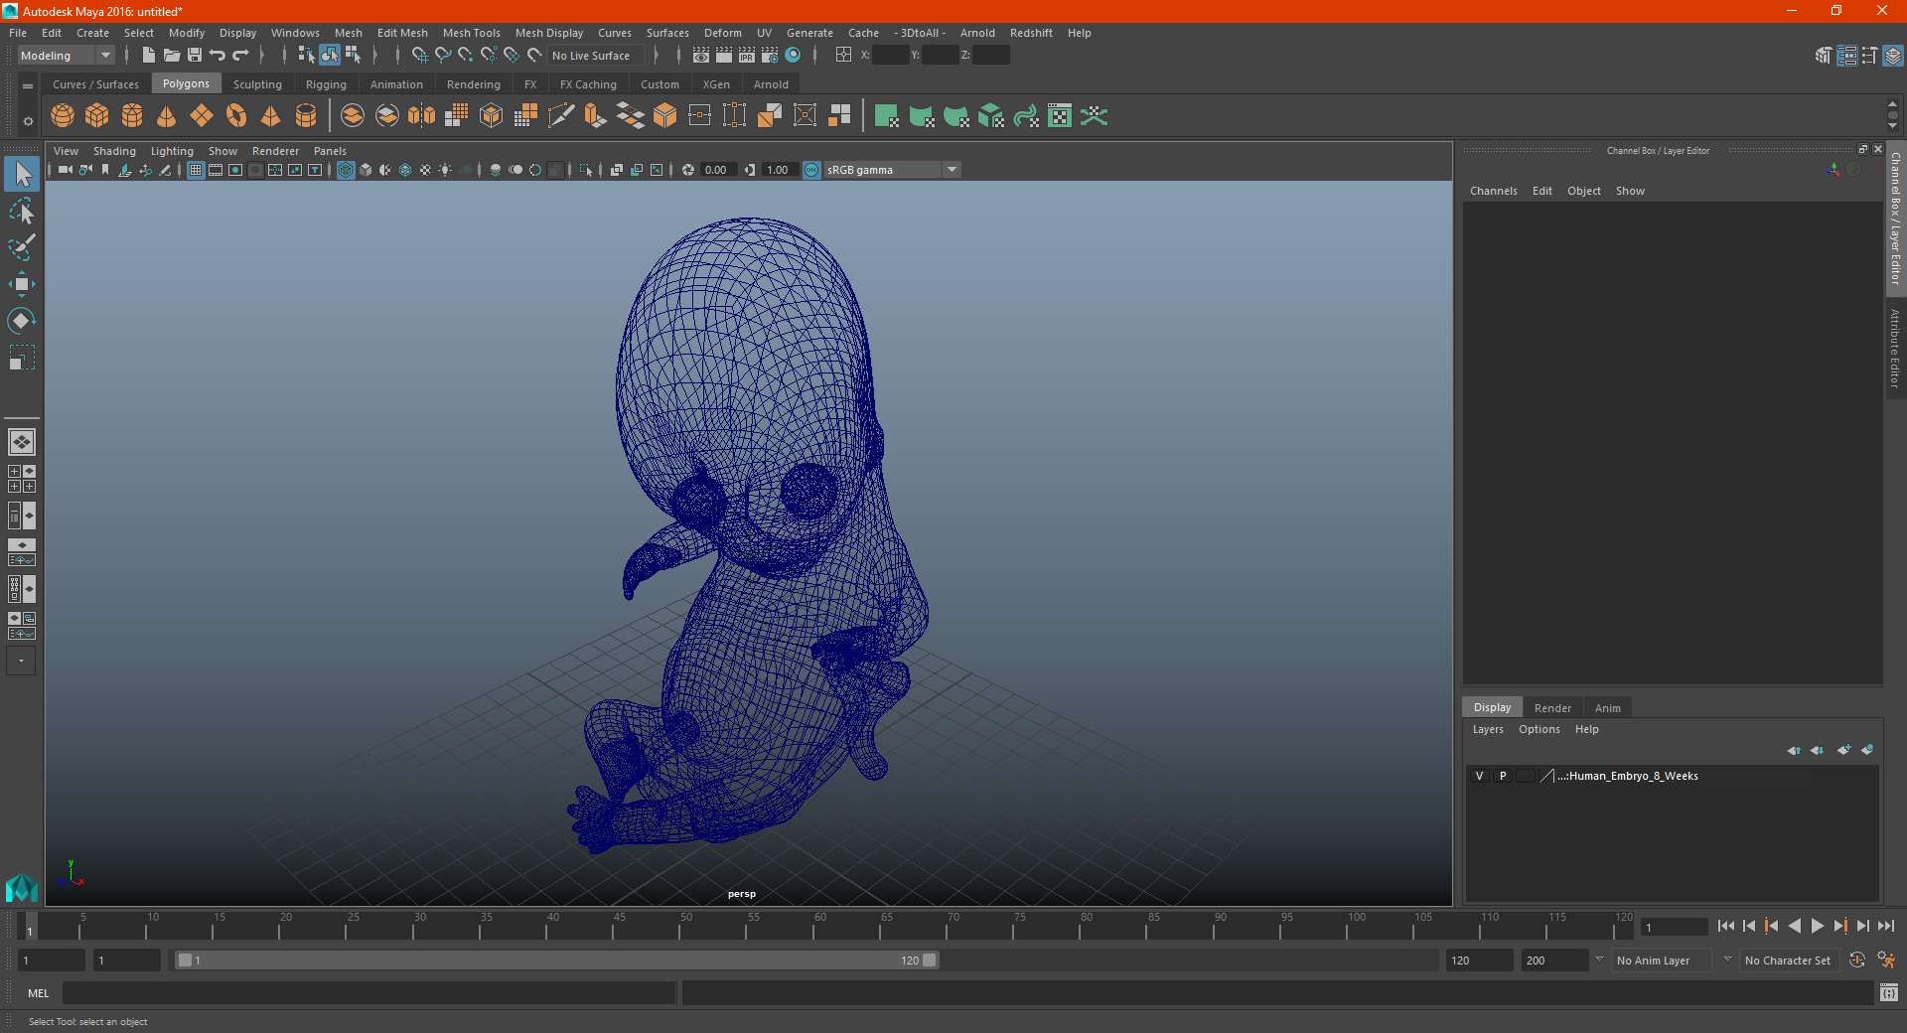
Task: Click the Mirror geometry shelf icon
Action: [x=422, y=116]
